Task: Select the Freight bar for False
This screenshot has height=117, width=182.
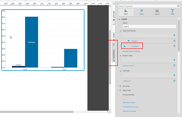Action: [x=18, y=67]
